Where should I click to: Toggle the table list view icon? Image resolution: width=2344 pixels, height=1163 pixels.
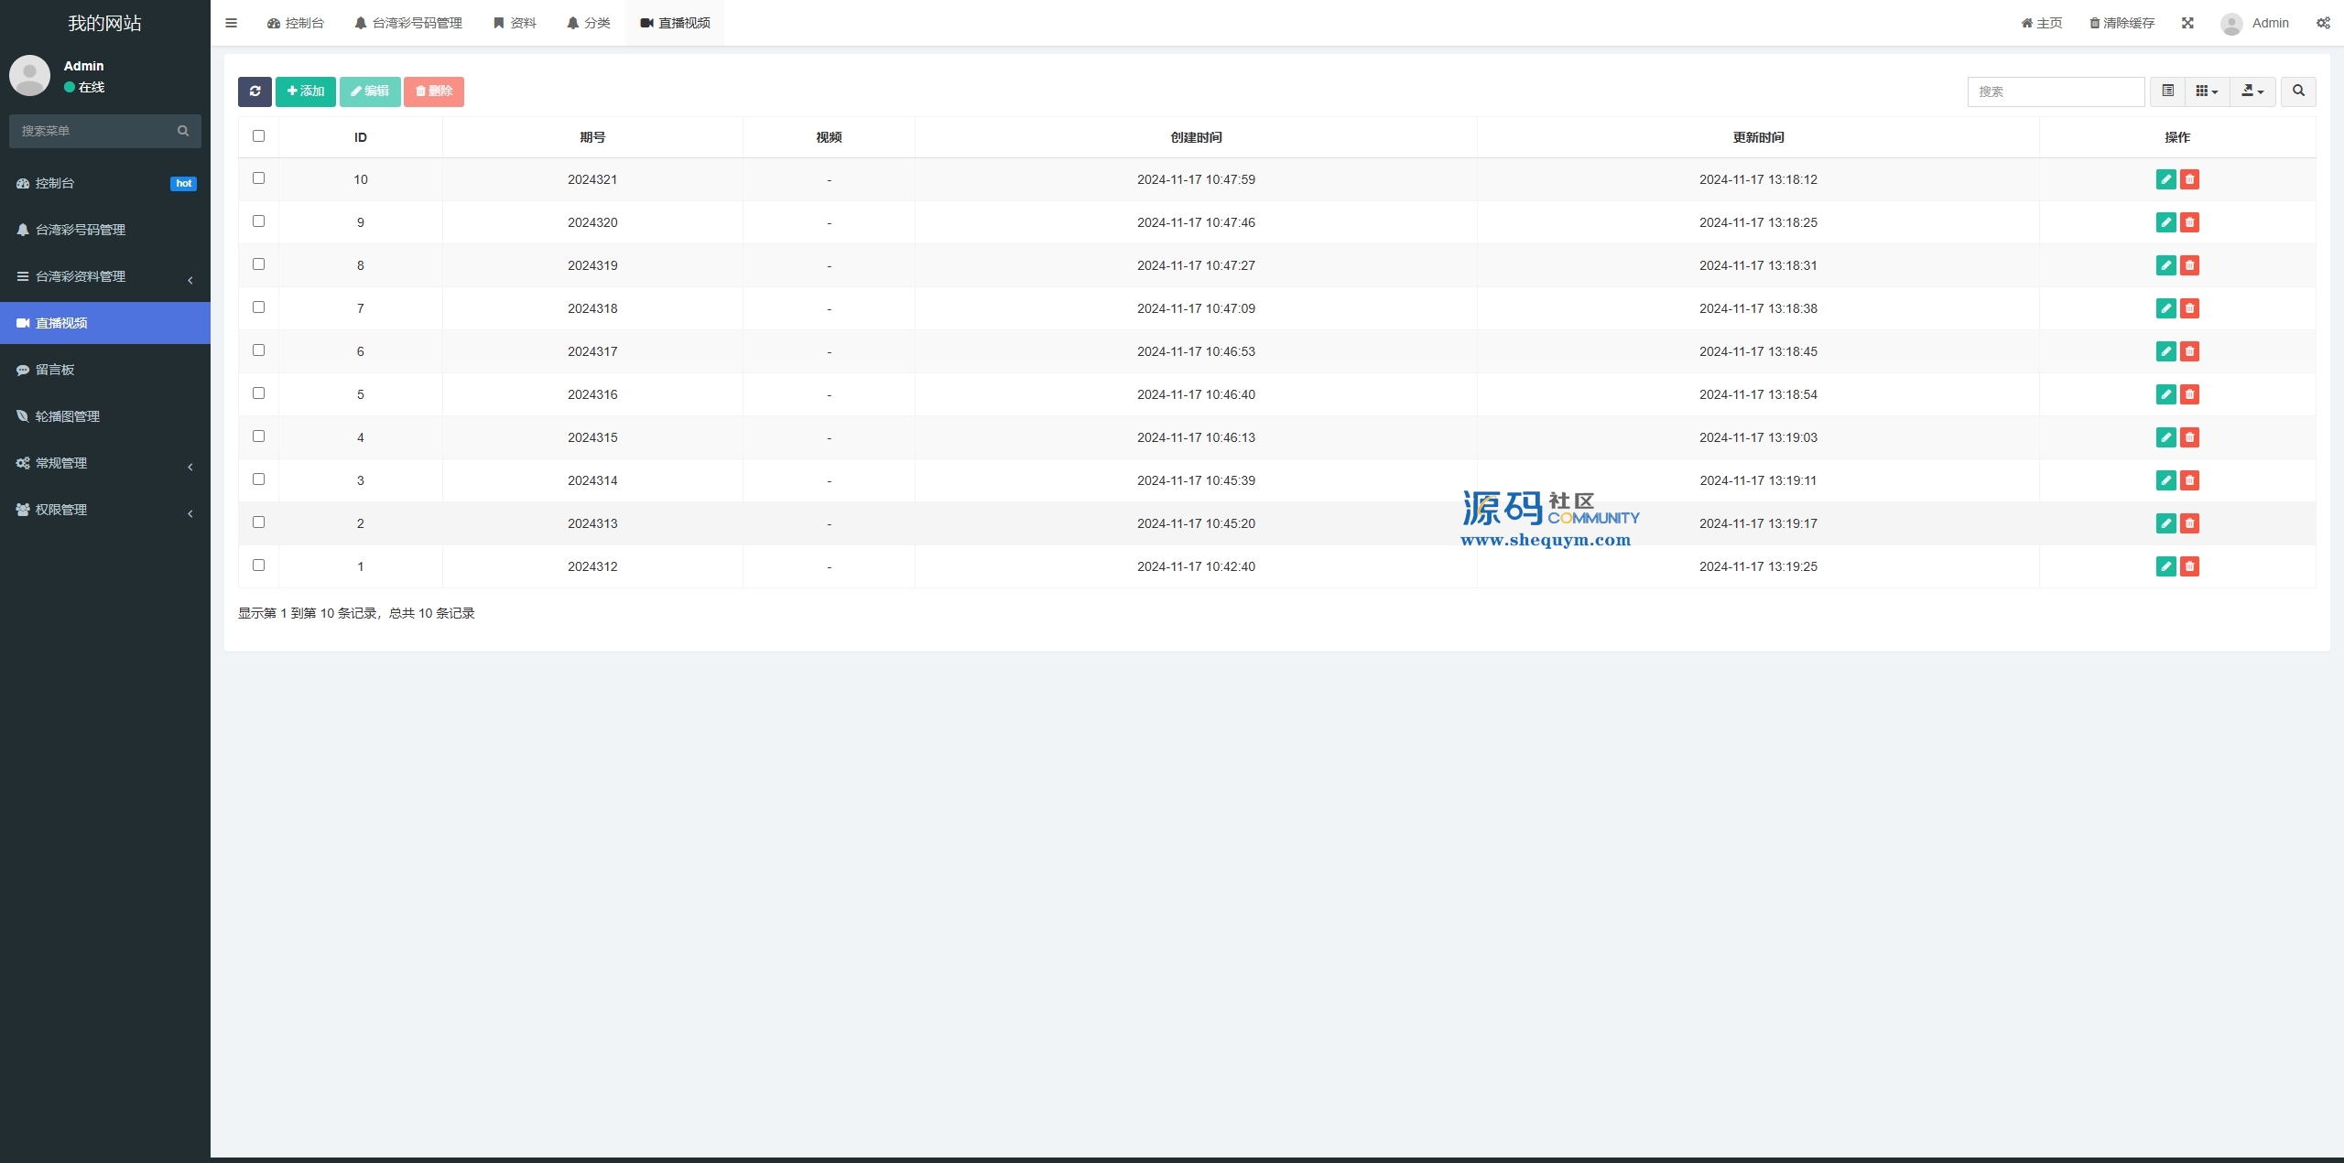2167,92
